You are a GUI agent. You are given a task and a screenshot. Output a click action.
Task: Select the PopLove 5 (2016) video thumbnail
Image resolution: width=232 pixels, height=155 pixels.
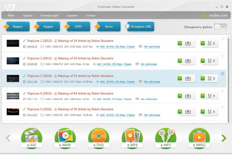tap(13, 112)
